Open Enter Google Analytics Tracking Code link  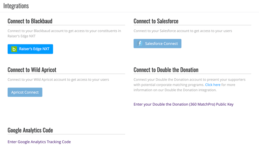coord(39,142)
